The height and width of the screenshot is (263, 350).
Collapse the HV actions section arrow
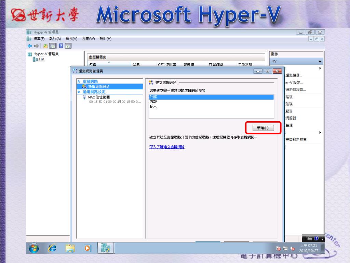[x=320, y=61]
